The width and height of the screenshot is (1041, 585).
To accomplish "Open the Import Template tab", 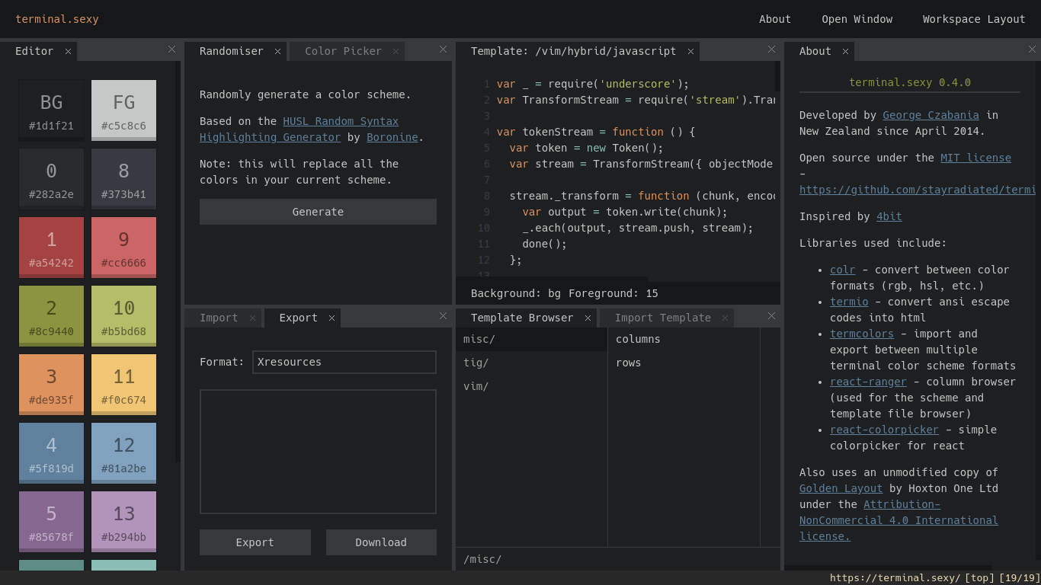I will click(x=662, y=317).
